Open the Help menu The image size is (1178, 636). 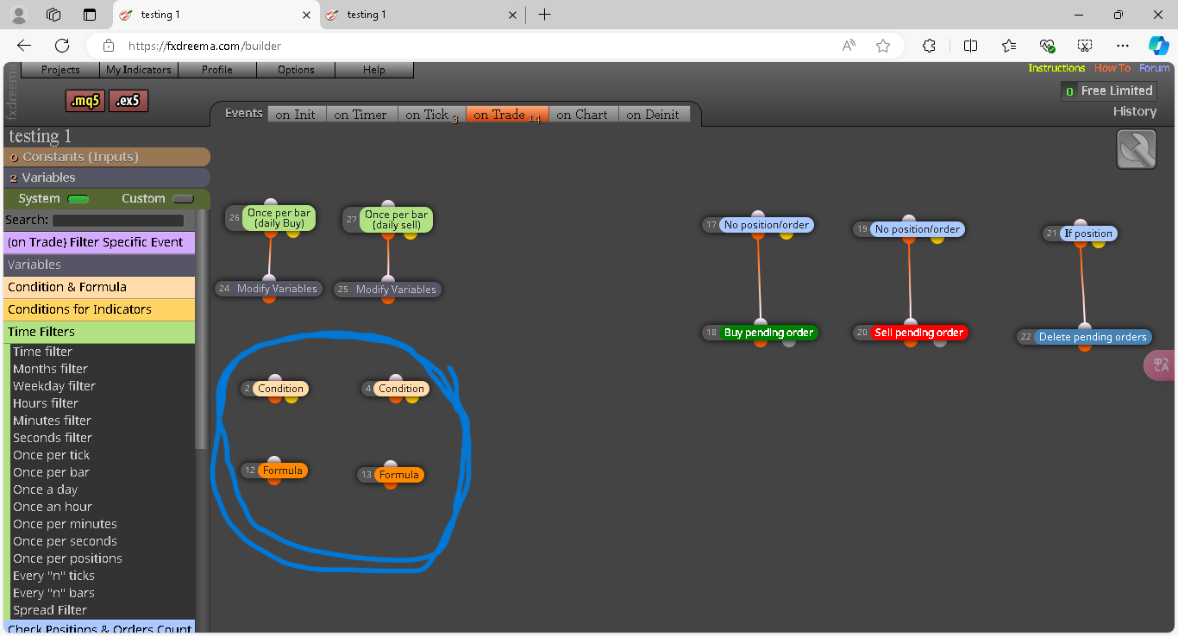pyautogui.click(x=374, y=70)
